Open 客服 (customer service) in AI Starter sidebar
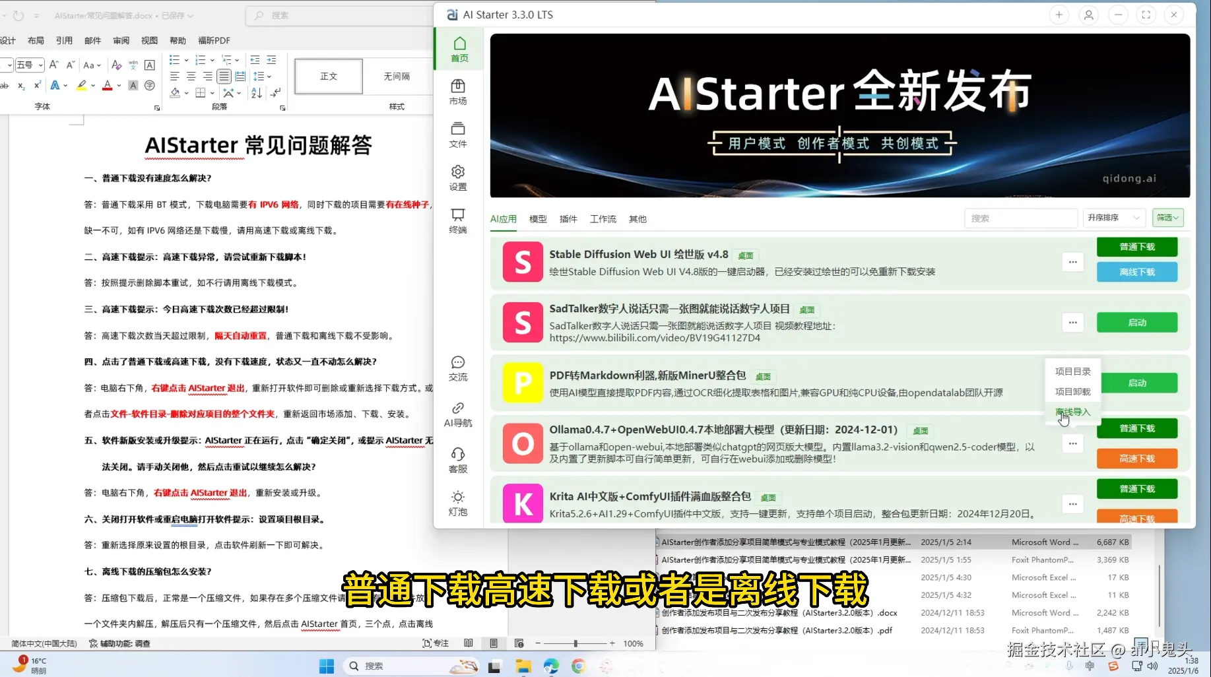Screen dimensions: 1211x677 [458, 459]
